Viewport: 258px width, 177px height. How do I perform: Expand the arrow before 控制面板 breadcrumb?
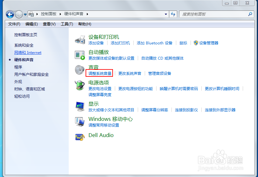point(37,14)
